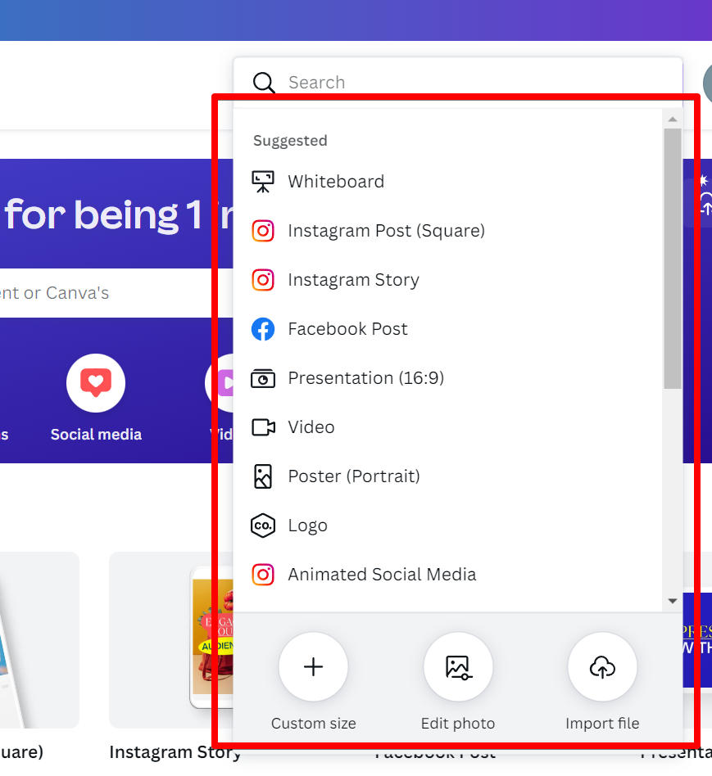Image resolution: width=712 pixels, height=776 pixels.
Task: Click the Social media category label
Action: (x=96, y=435)
